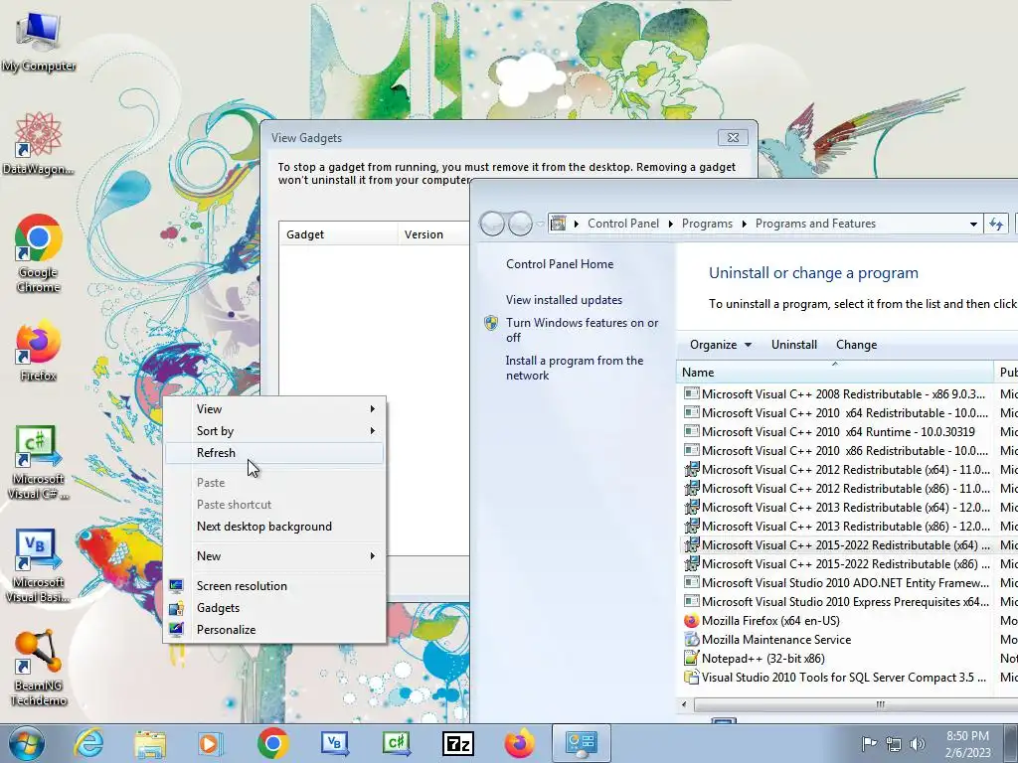Open Visual C# from the taskbar

(396, 743)
